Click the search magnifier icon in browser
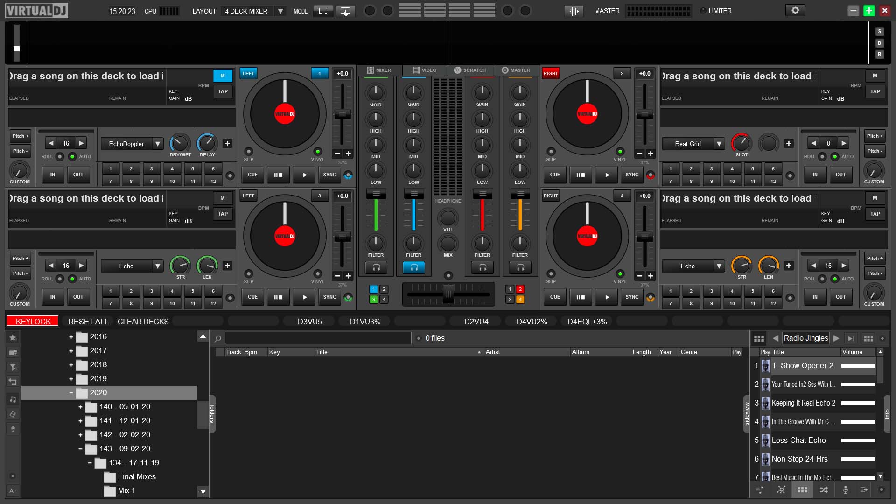 (x=217, y=338)
